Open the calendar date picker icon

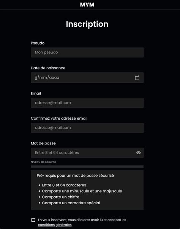(137, 78)
